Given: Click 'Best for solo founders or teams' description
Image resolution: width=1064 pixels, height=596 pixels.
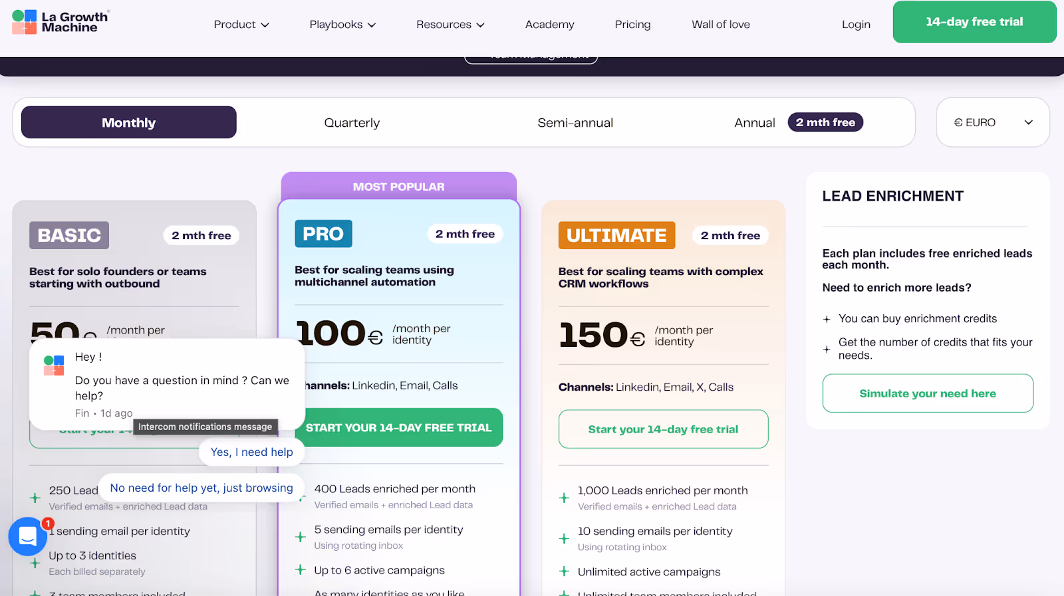Looking at the screenshot, I should (x=118, y=278).
